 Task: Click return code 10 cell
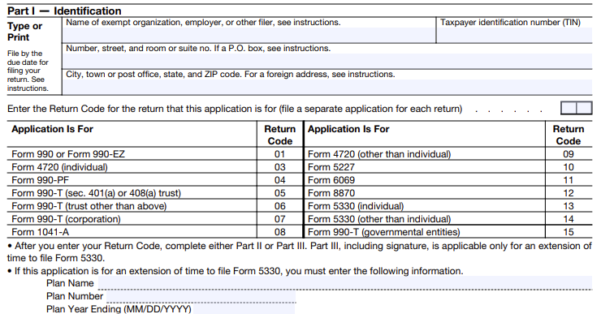569,167
